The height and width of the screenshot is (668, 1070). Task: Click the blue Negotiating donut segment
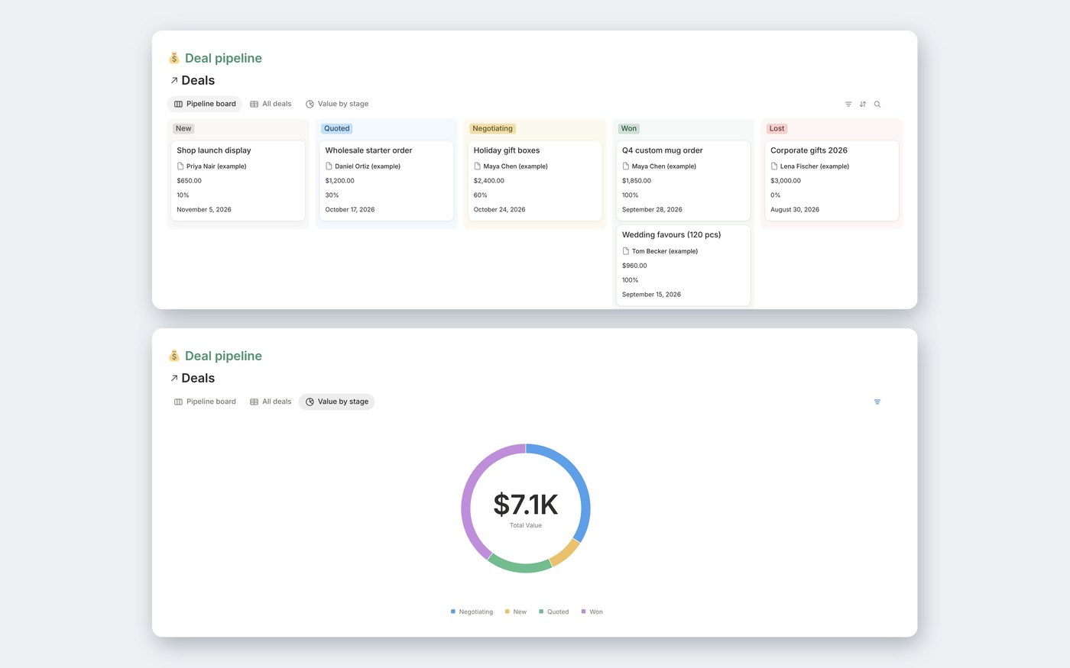[582, 487]
